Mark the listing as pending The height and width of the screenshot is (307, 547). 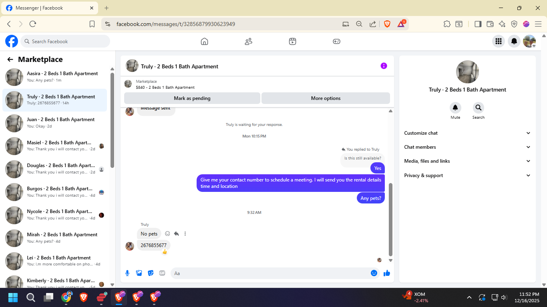click(192, 98)
